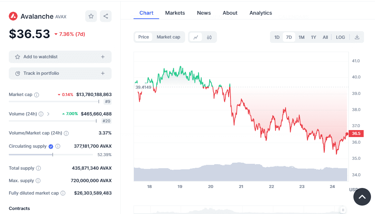Image resolution: width=375 pixels, height=214 pixels.
Task: Select the 7D time range
Action: coord(289,37)
